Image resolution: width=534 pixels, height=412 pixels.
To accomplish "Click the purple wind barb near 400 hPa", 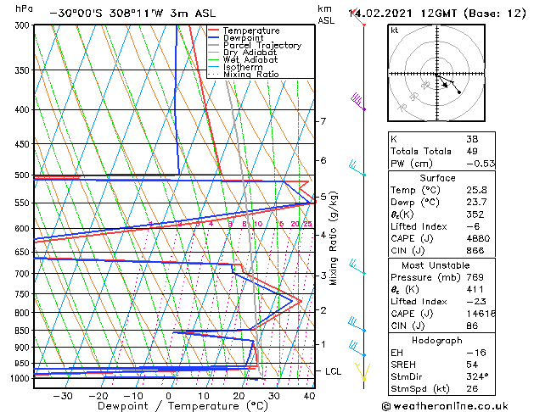I will [x=359, y=103].
